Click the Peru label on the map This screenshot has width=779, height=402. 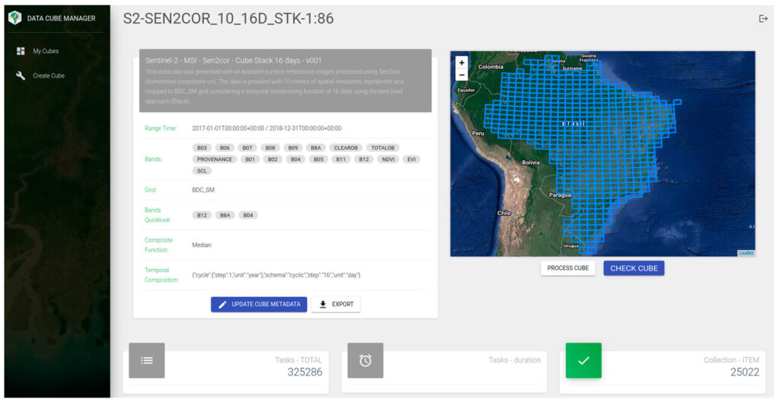coord(478,134)
